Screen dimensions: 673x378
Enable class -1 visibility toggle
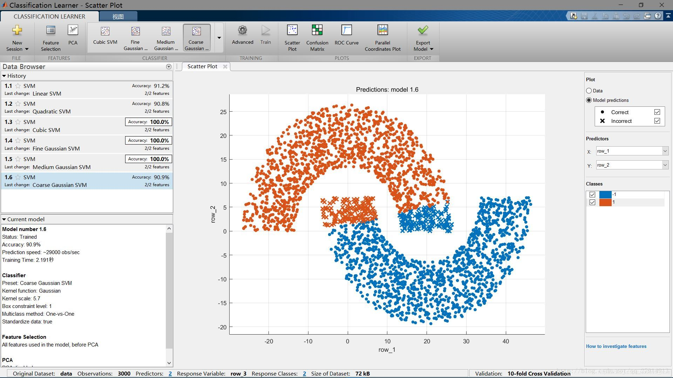(591, 194)
